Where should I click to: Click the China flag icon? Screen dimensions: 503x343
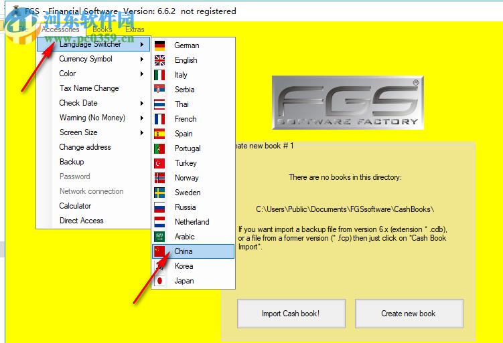click(159, 251)
